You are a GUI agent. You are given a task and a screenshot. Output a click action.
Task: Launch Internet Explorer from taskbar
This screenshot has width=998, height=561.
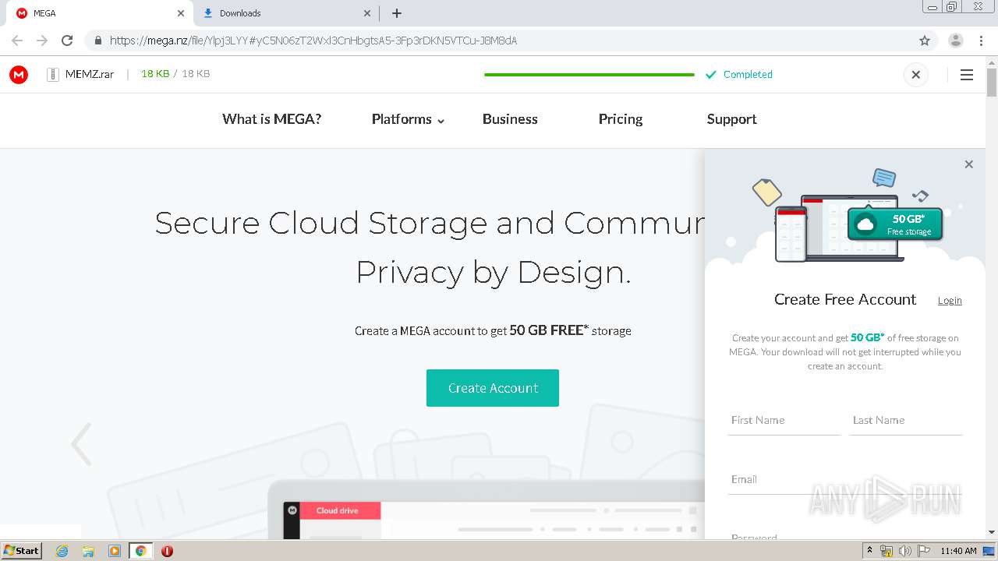click(x=62, y=551)
